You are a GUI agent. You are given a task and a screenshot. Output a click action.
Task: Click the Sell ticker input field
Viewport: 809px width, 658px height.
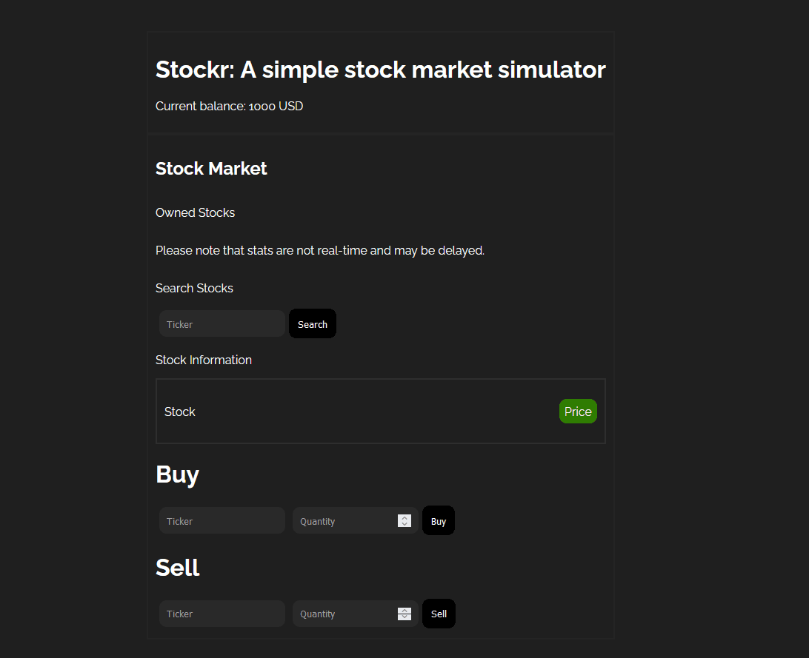(222, 614)
